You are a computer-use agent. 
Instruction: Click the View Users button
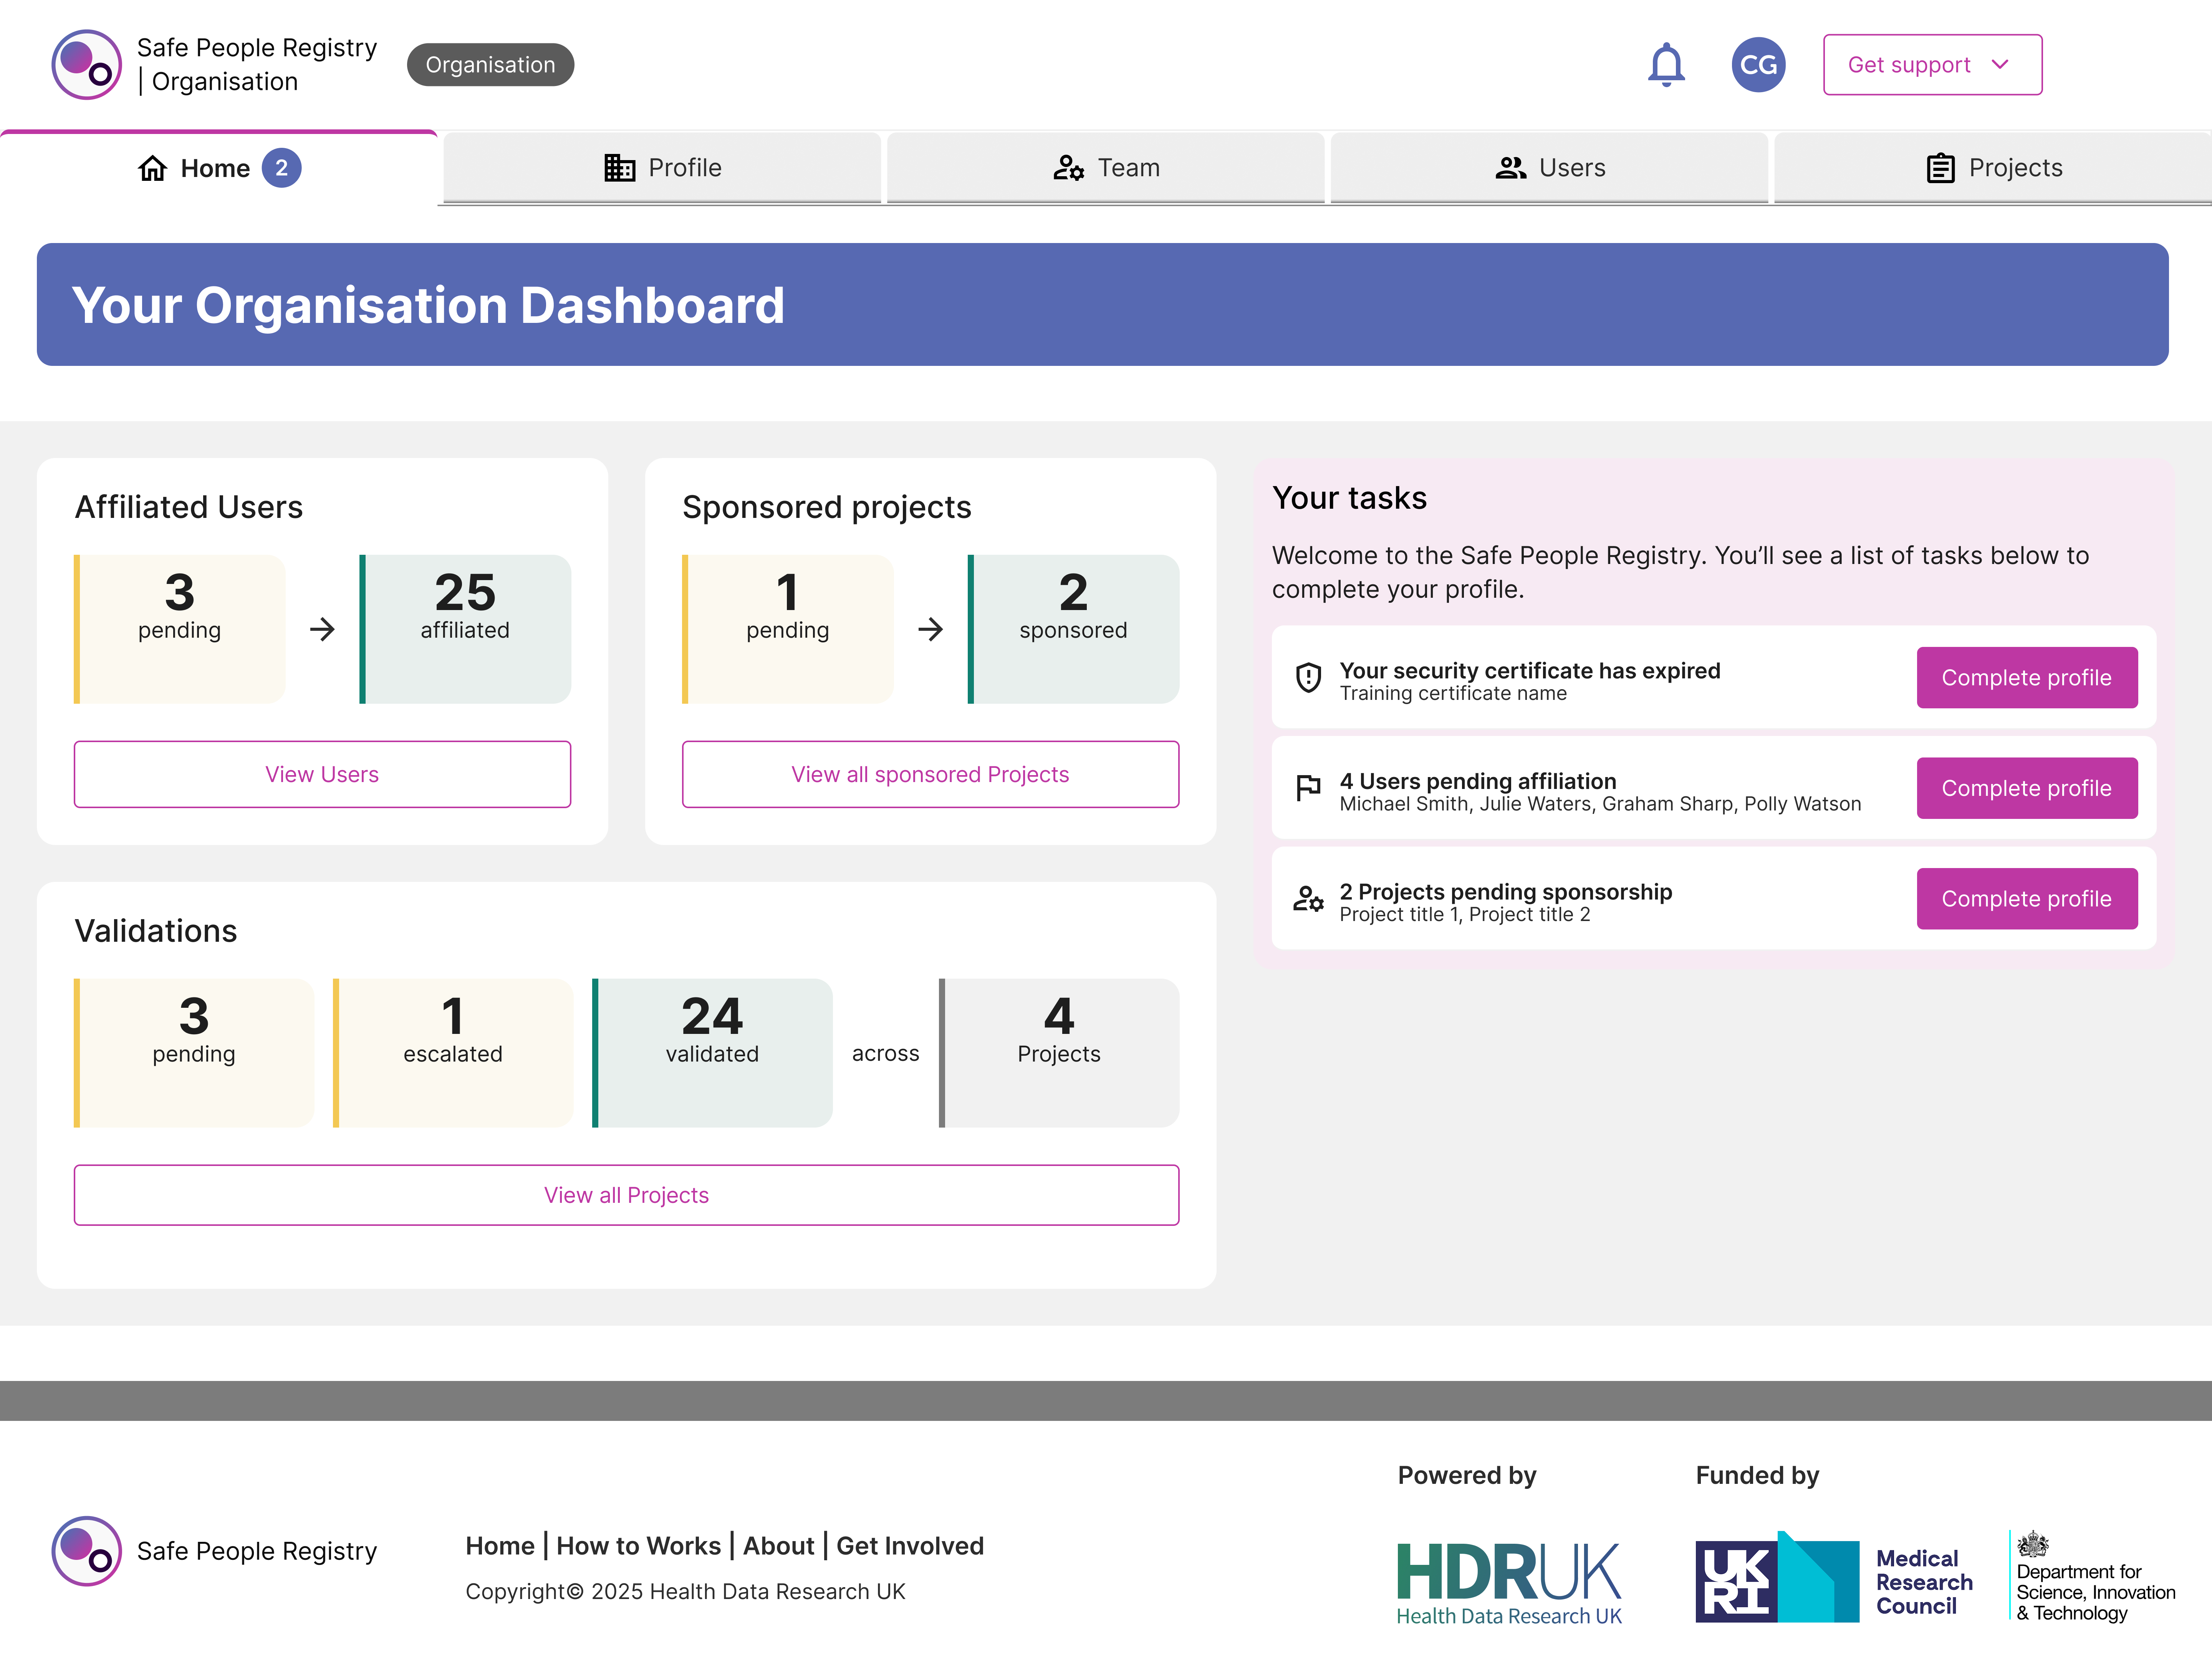322,774
